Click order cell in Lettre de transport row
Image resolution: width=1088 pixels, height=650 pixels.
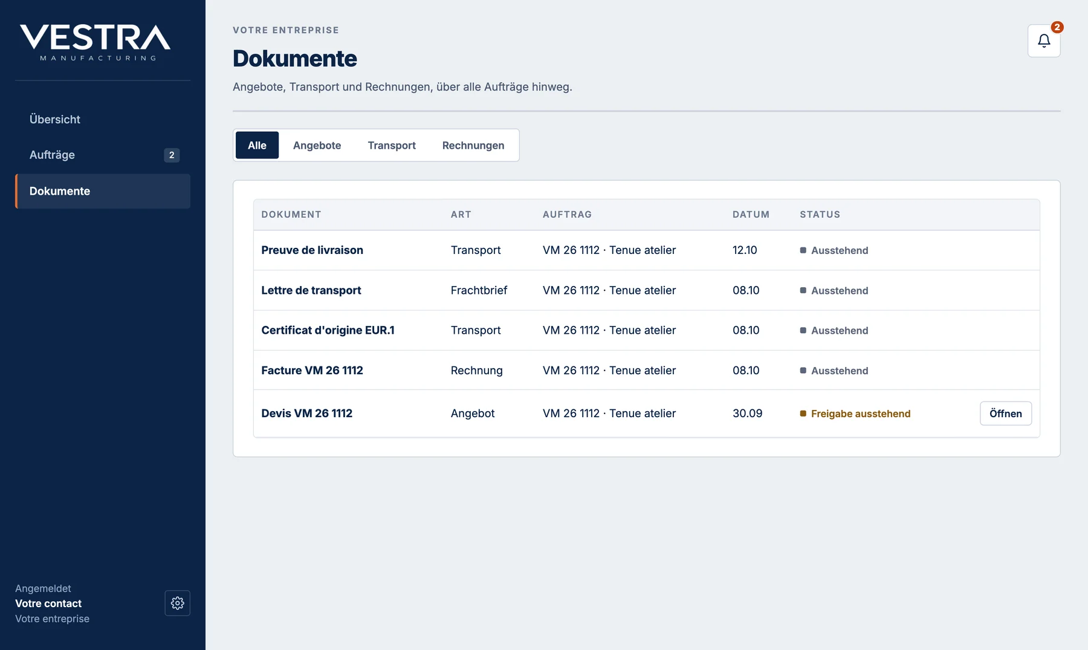(x=609, y=290)
